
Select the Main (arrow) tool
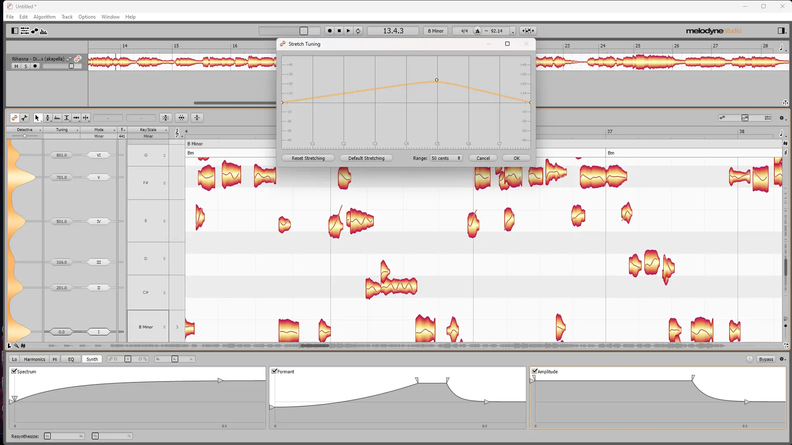[x=37, y=118]
